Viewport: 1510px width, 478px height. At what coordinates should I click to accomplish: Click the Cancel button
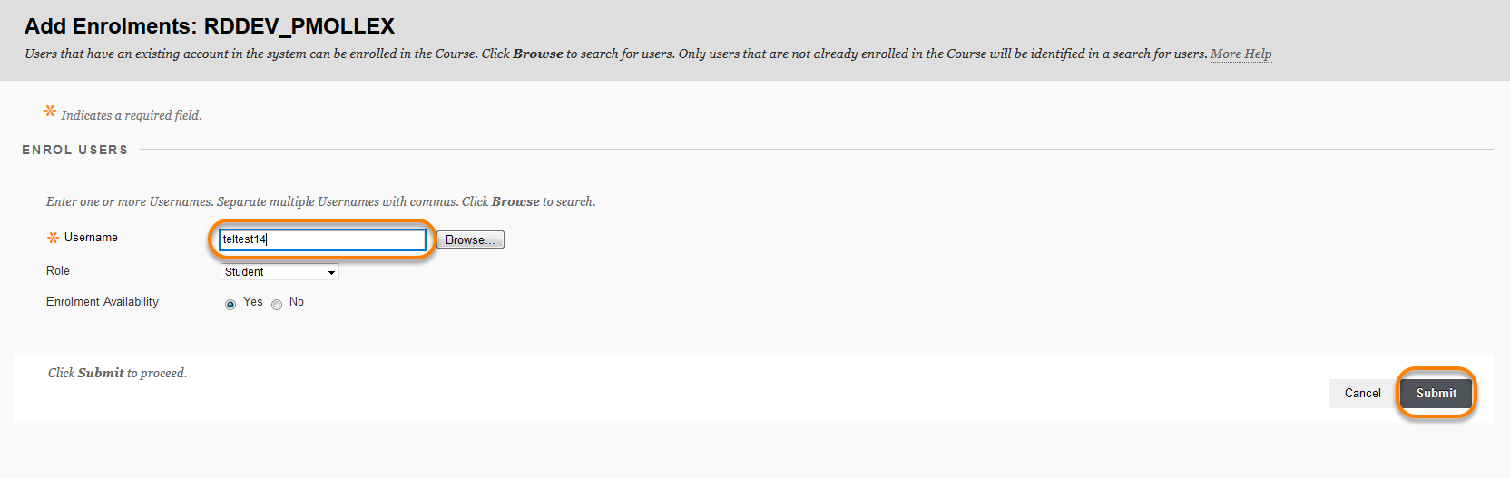[x=1362, y=393]
